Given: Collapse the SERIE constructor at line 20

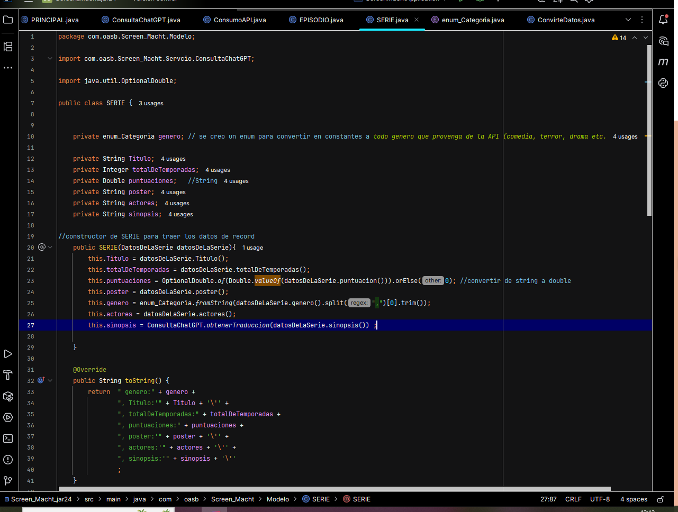Looking at the screenshot, I should click(50, 247).
